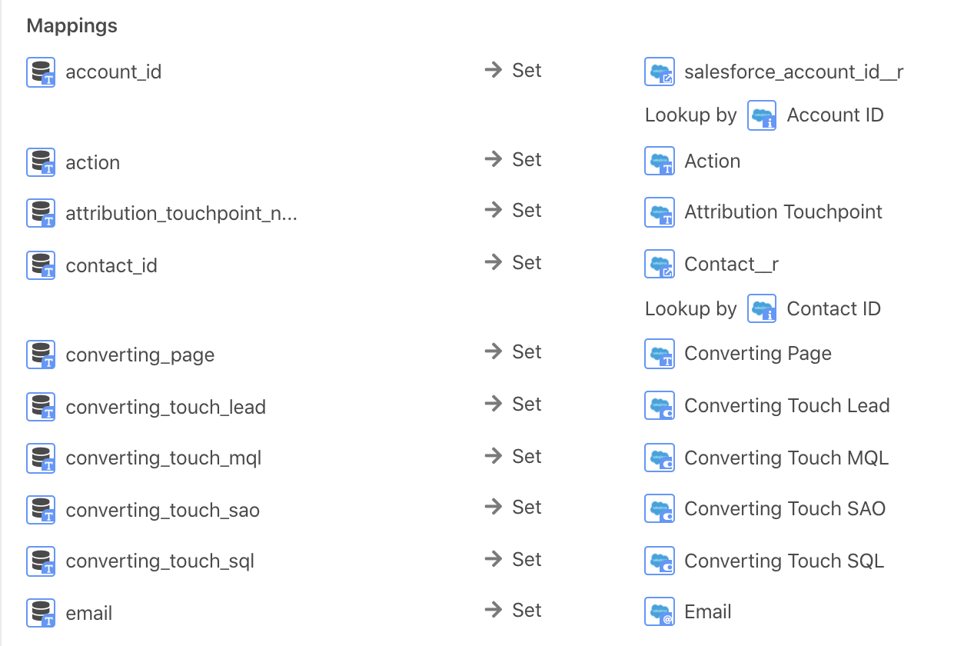This screenshot has width=974, height=646.
Task: Click Salesforce icon beside Converting Touch SQL
Action: 660,561
